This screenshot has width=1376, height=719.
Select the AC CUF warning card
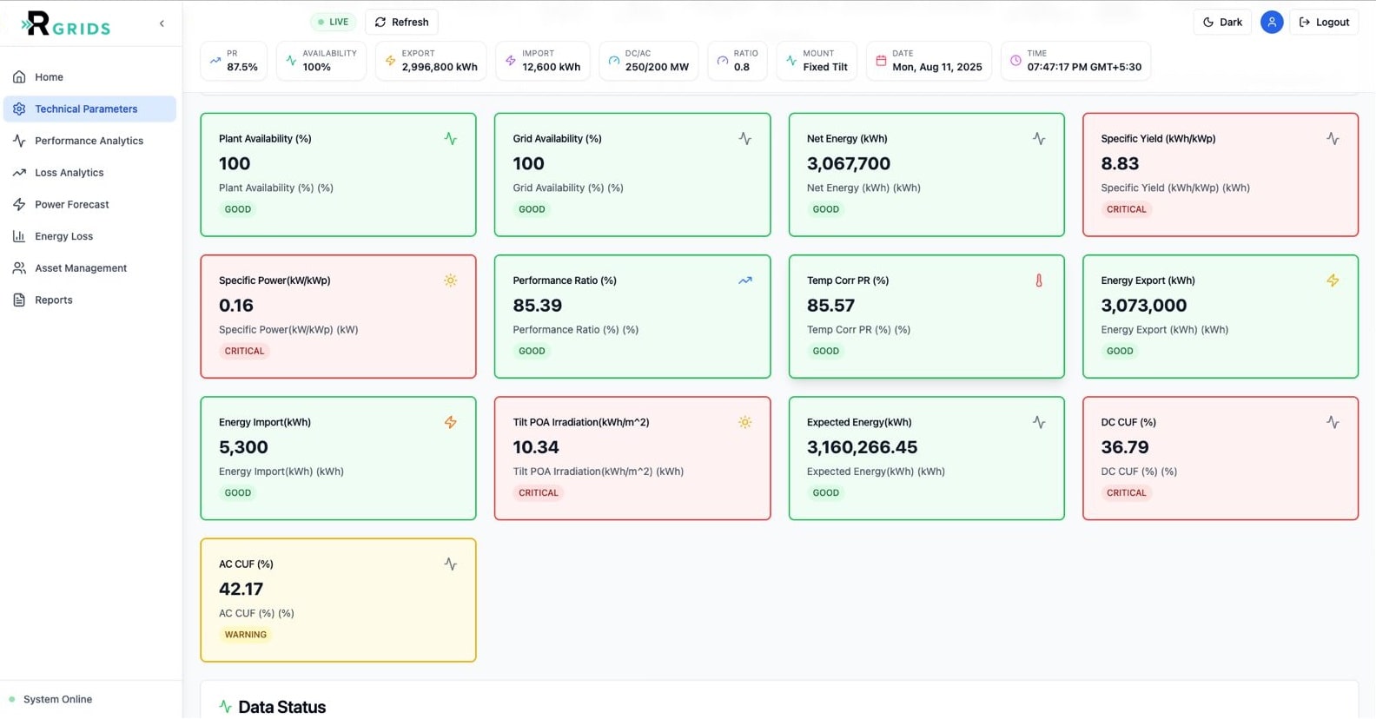click(338, 600)
